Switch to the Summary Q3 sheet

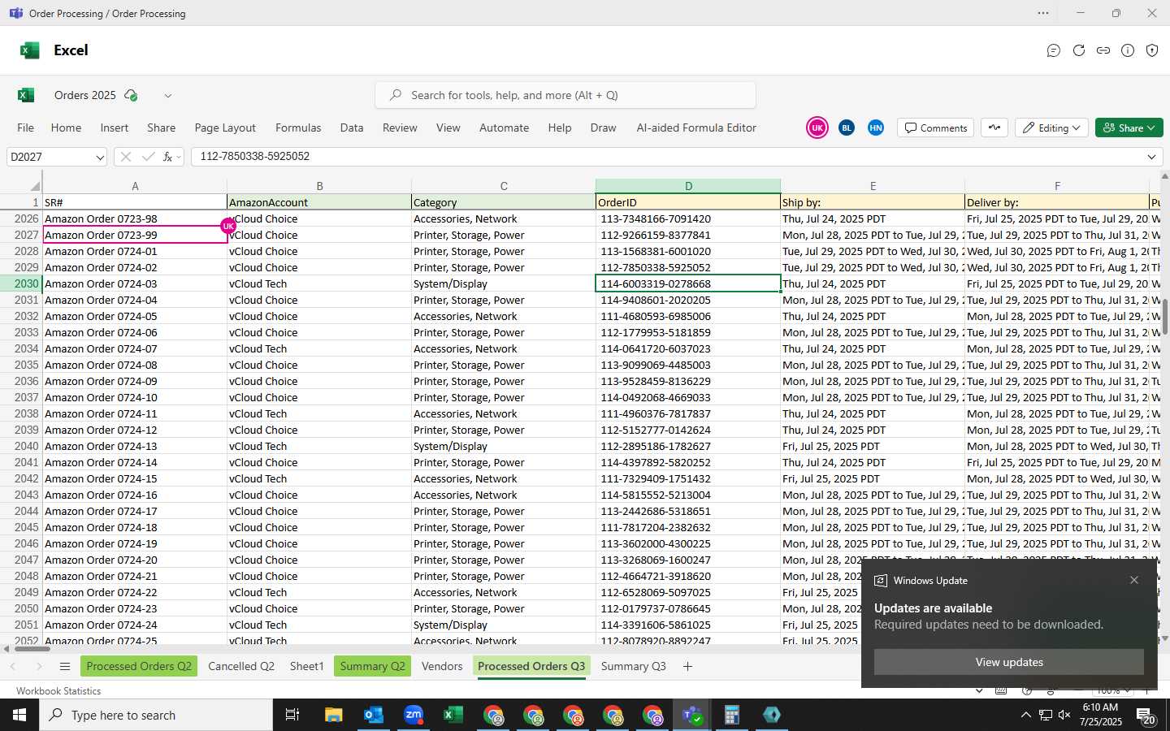(633, 666)
